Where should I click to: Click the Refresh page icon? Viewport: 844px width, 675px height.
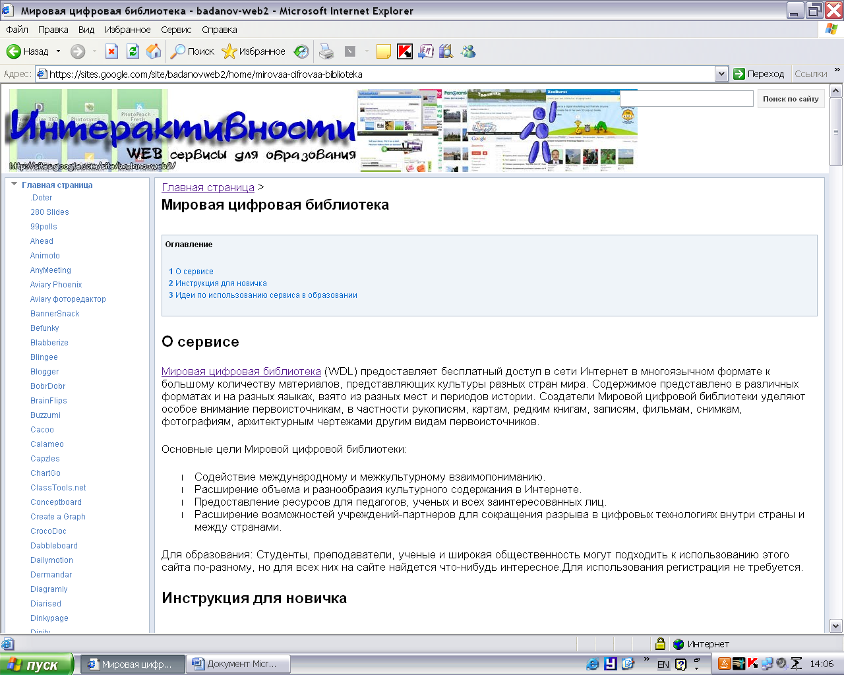(133, 51)
